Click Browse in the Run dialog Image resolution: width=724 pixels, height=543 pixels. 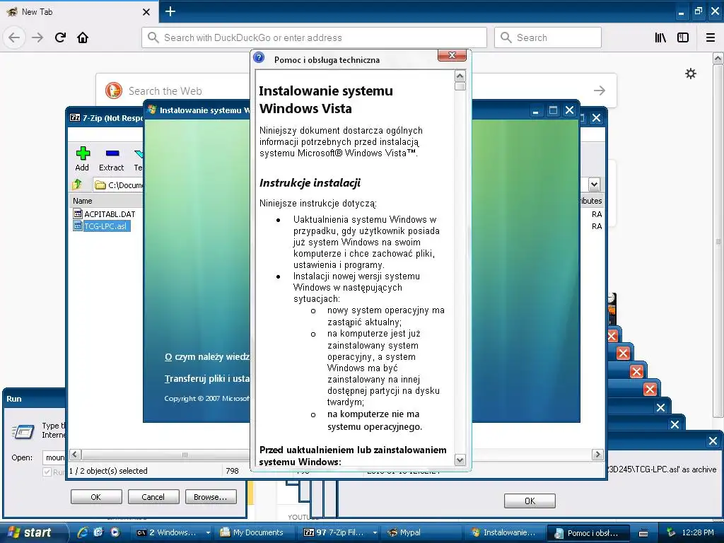(x=211, y=497)
